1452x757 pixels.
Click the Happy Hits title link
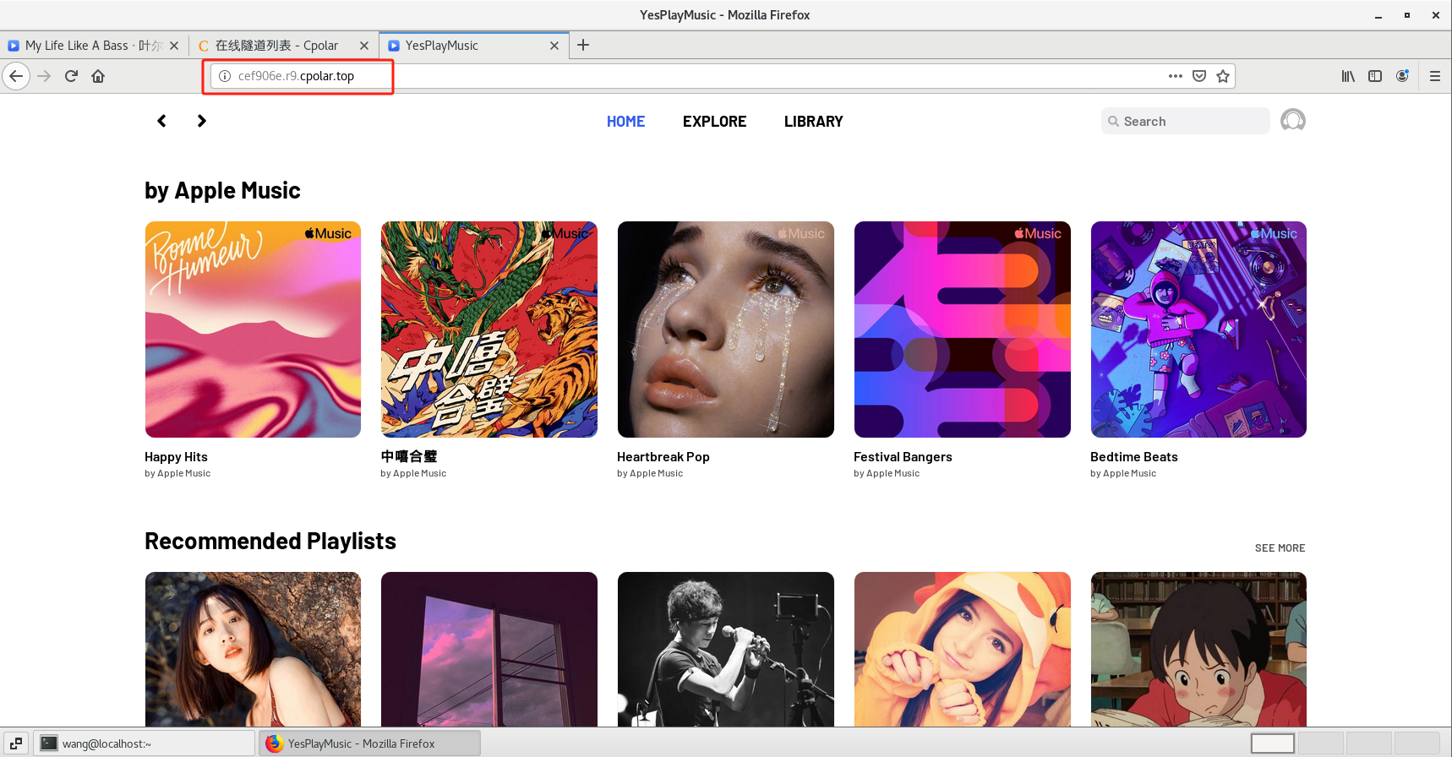point(176,457)
